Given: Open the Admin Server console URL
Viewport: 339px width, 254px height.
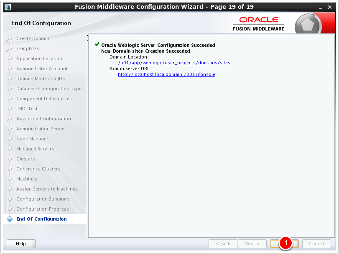Looking at the screenshot, I should coord(166,74).
